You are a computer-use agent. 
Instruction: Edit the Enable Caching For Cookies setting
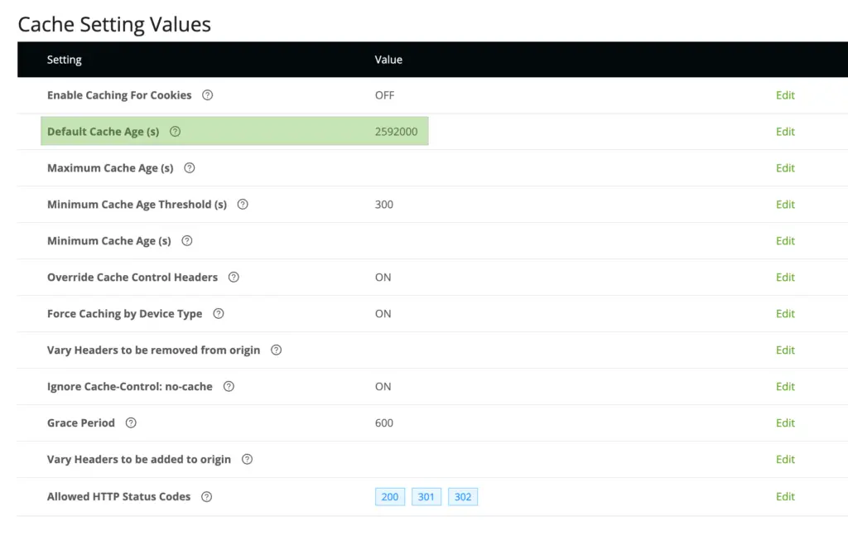[785, 95]
